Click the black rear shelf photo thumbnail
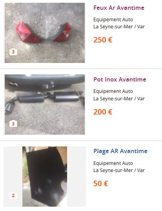The image size is (162, 211). (45, 176)
